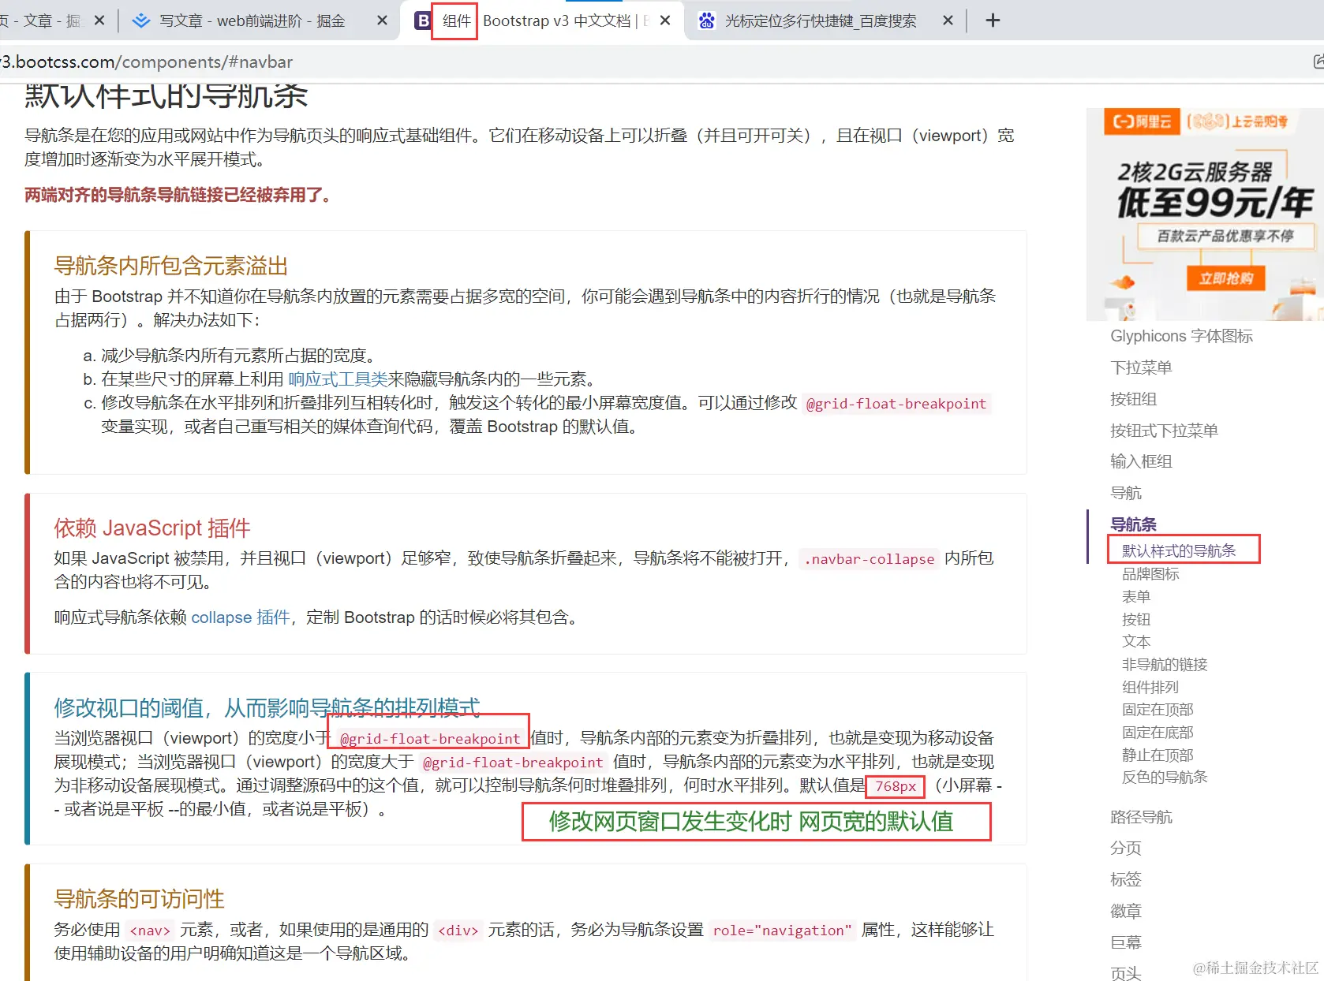Image resolution: width=1324 pixels, height=981 pixels.
Task: Click the role="navigation" code snippet
Action: point(782,931)
